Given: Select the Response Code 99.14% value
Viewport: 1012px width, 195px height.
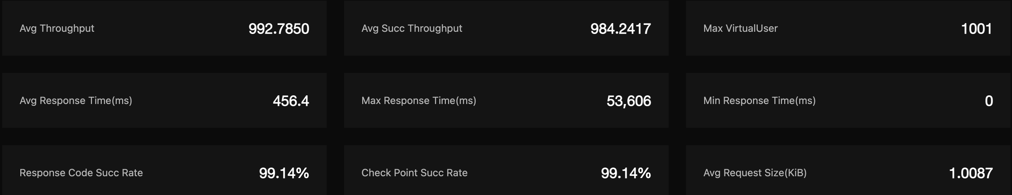Looking at the screenshot, I should [x=284, y=173].
